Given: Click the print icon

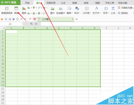Looking at the screenshot, I should (14, 19).
